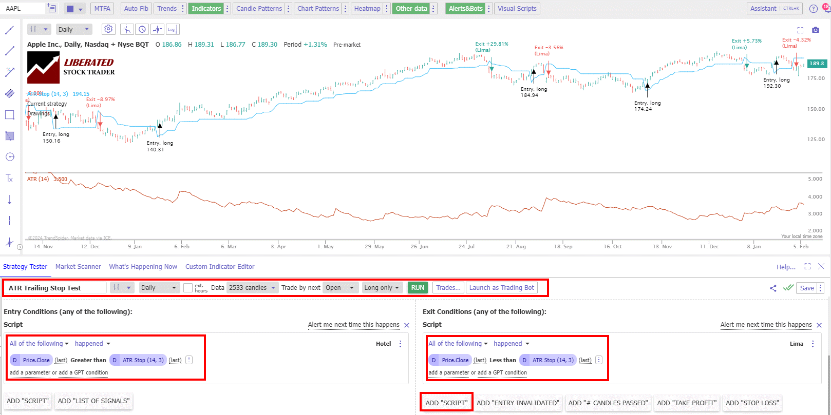Toggle Auto Fib overlay
Image resolution: width=831 pixels, height=415 pixels.
point(136,8)
